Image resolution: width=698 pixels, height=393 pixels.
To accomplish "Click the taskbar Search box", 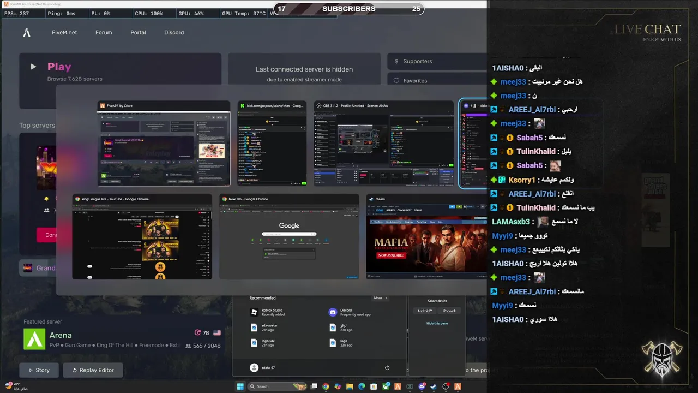I will click(x=277, y=386).
